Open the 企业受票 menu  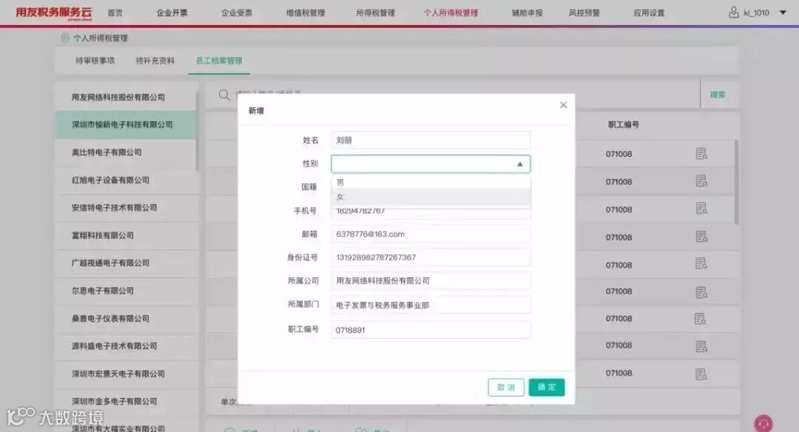(x=237, y=13)
